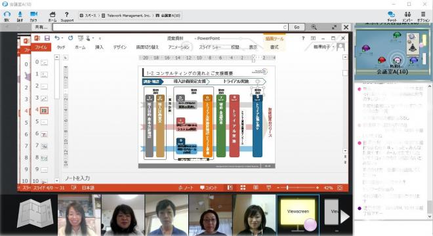Click the PowerPoint Save icon
This screenshot has width=433, height=236.
coord(47,38)
